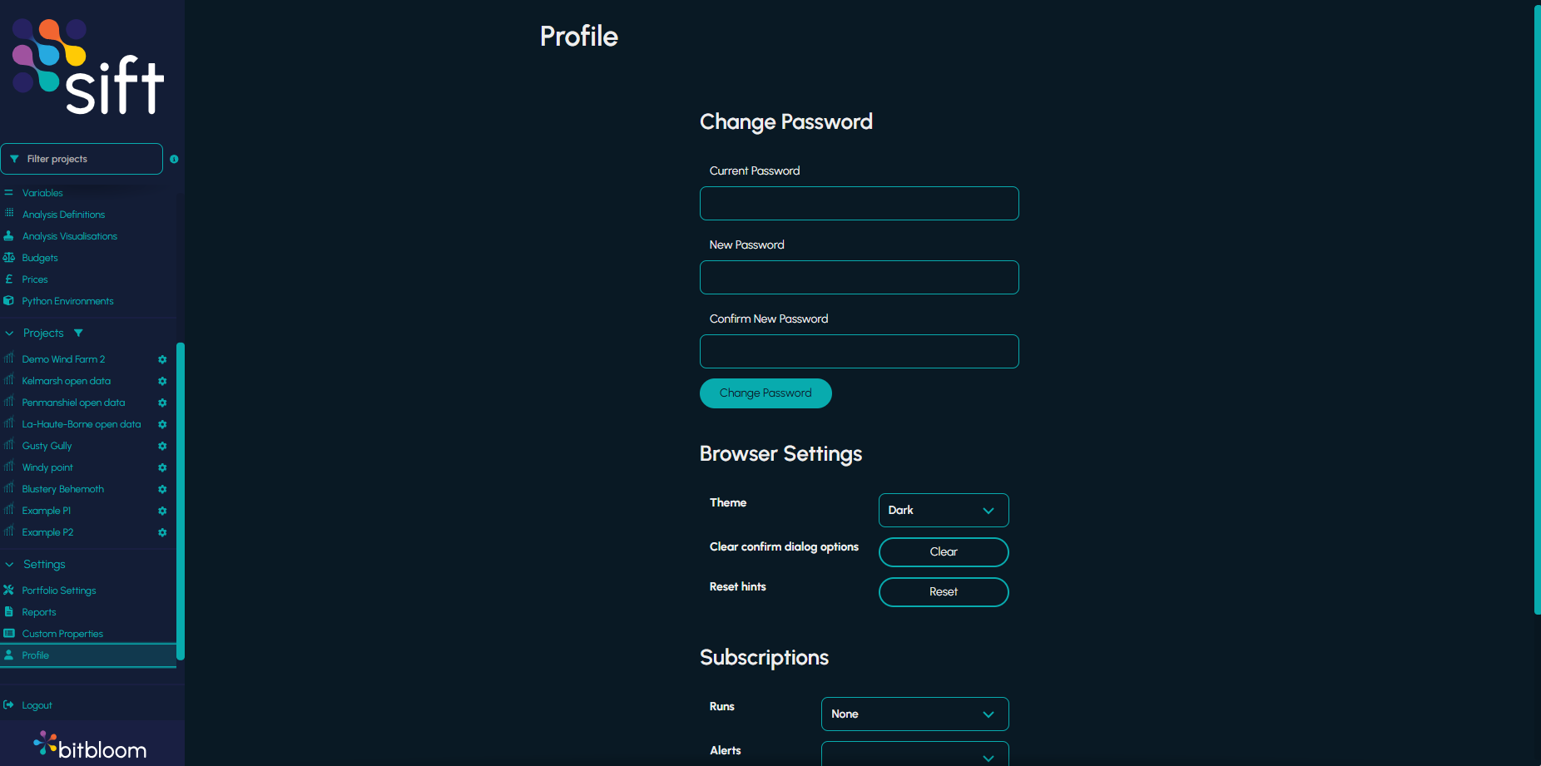Screen dimensions: 1541x766
Task: Click Clear for confirm dialog options
Action: click(944, 552)
